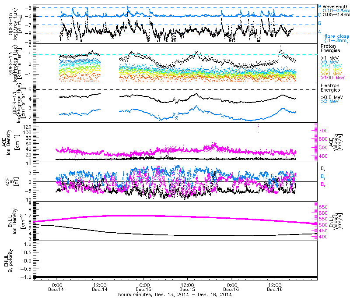
Task: Click the '>50 MeV' proton legend label
Action: (x=331, y=74)
